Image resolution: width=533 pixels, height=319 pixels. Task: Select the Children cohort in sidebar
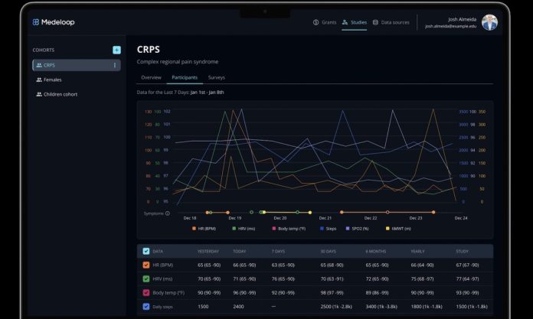click(x=60, y=94)
